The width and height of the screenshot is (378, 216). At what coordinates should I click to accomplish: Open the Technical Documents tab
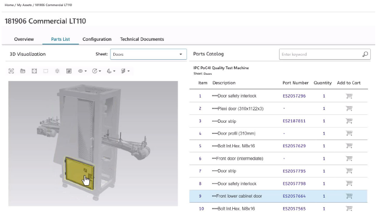(142, 39)
